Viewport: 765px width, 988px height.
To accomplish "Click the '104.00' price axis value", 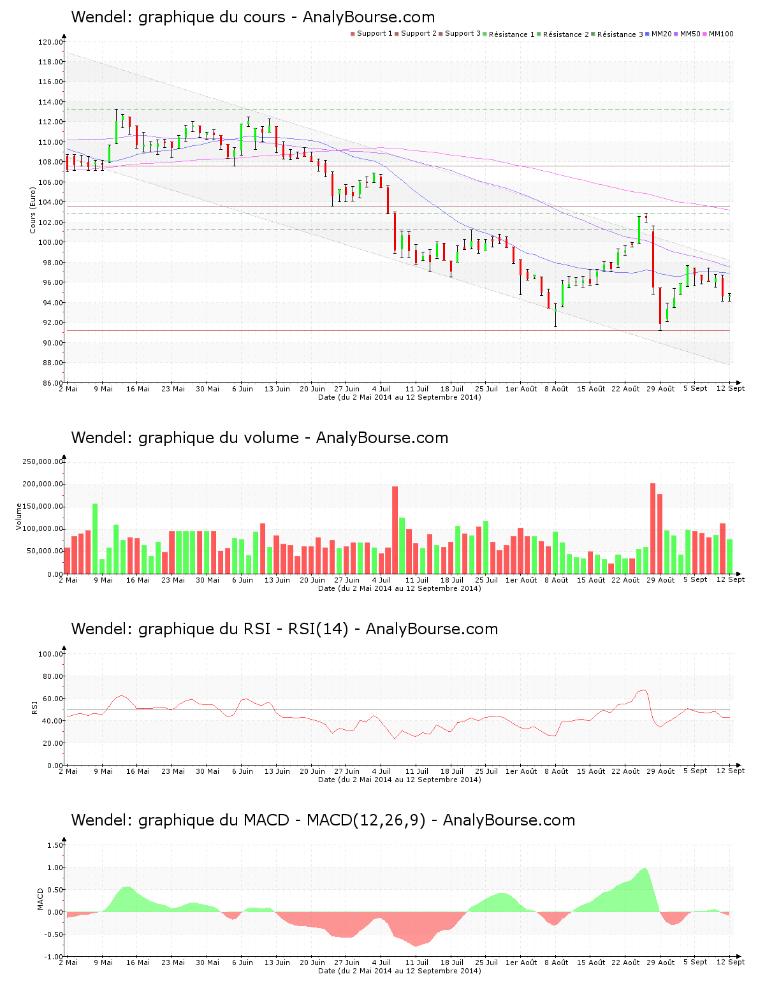I will pyautogui.click(x=50, y=202).
